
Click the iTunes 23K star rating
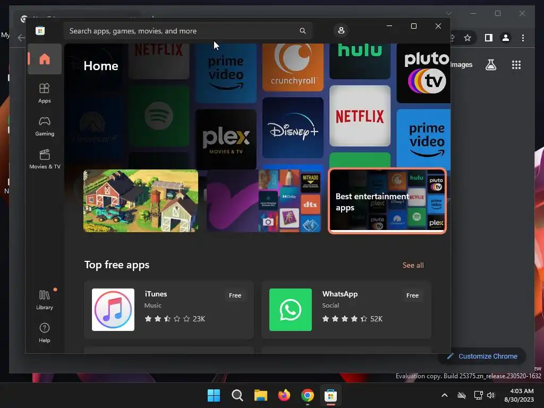tap(175, 319)
